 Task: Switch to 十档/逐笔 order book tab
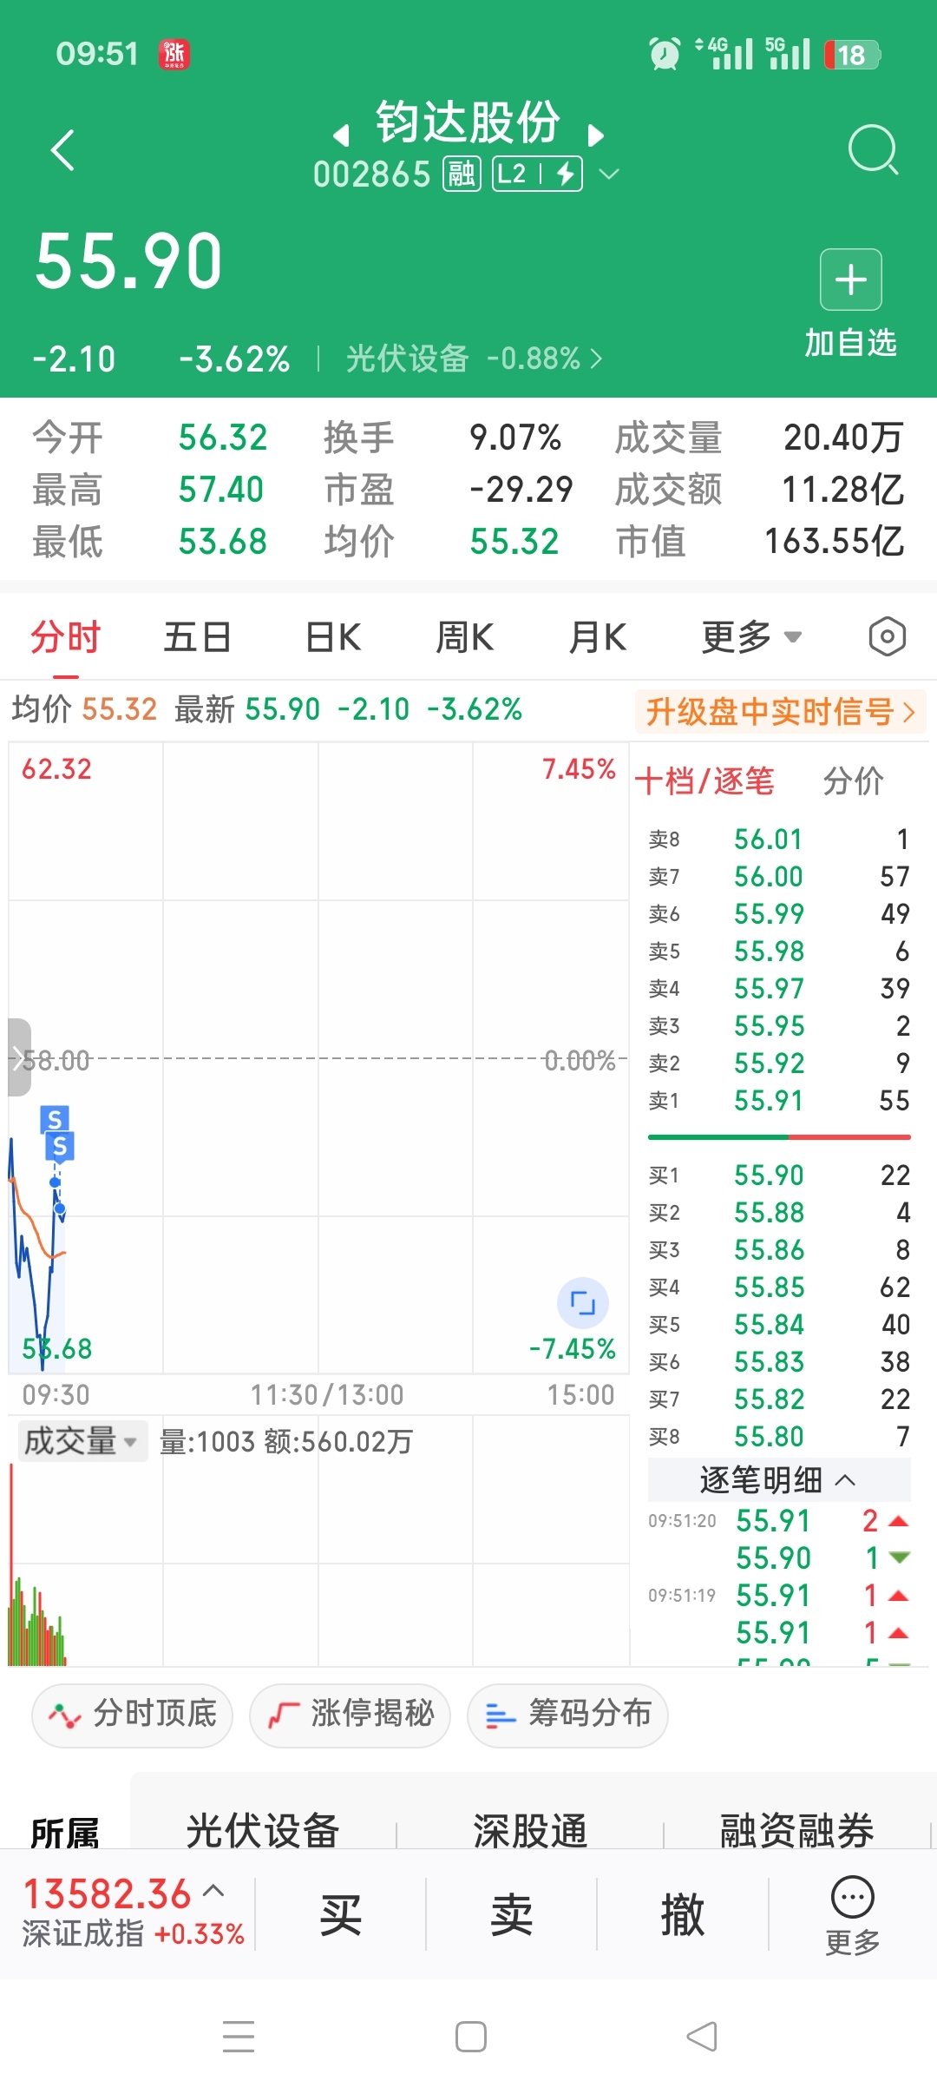(704, 781)
